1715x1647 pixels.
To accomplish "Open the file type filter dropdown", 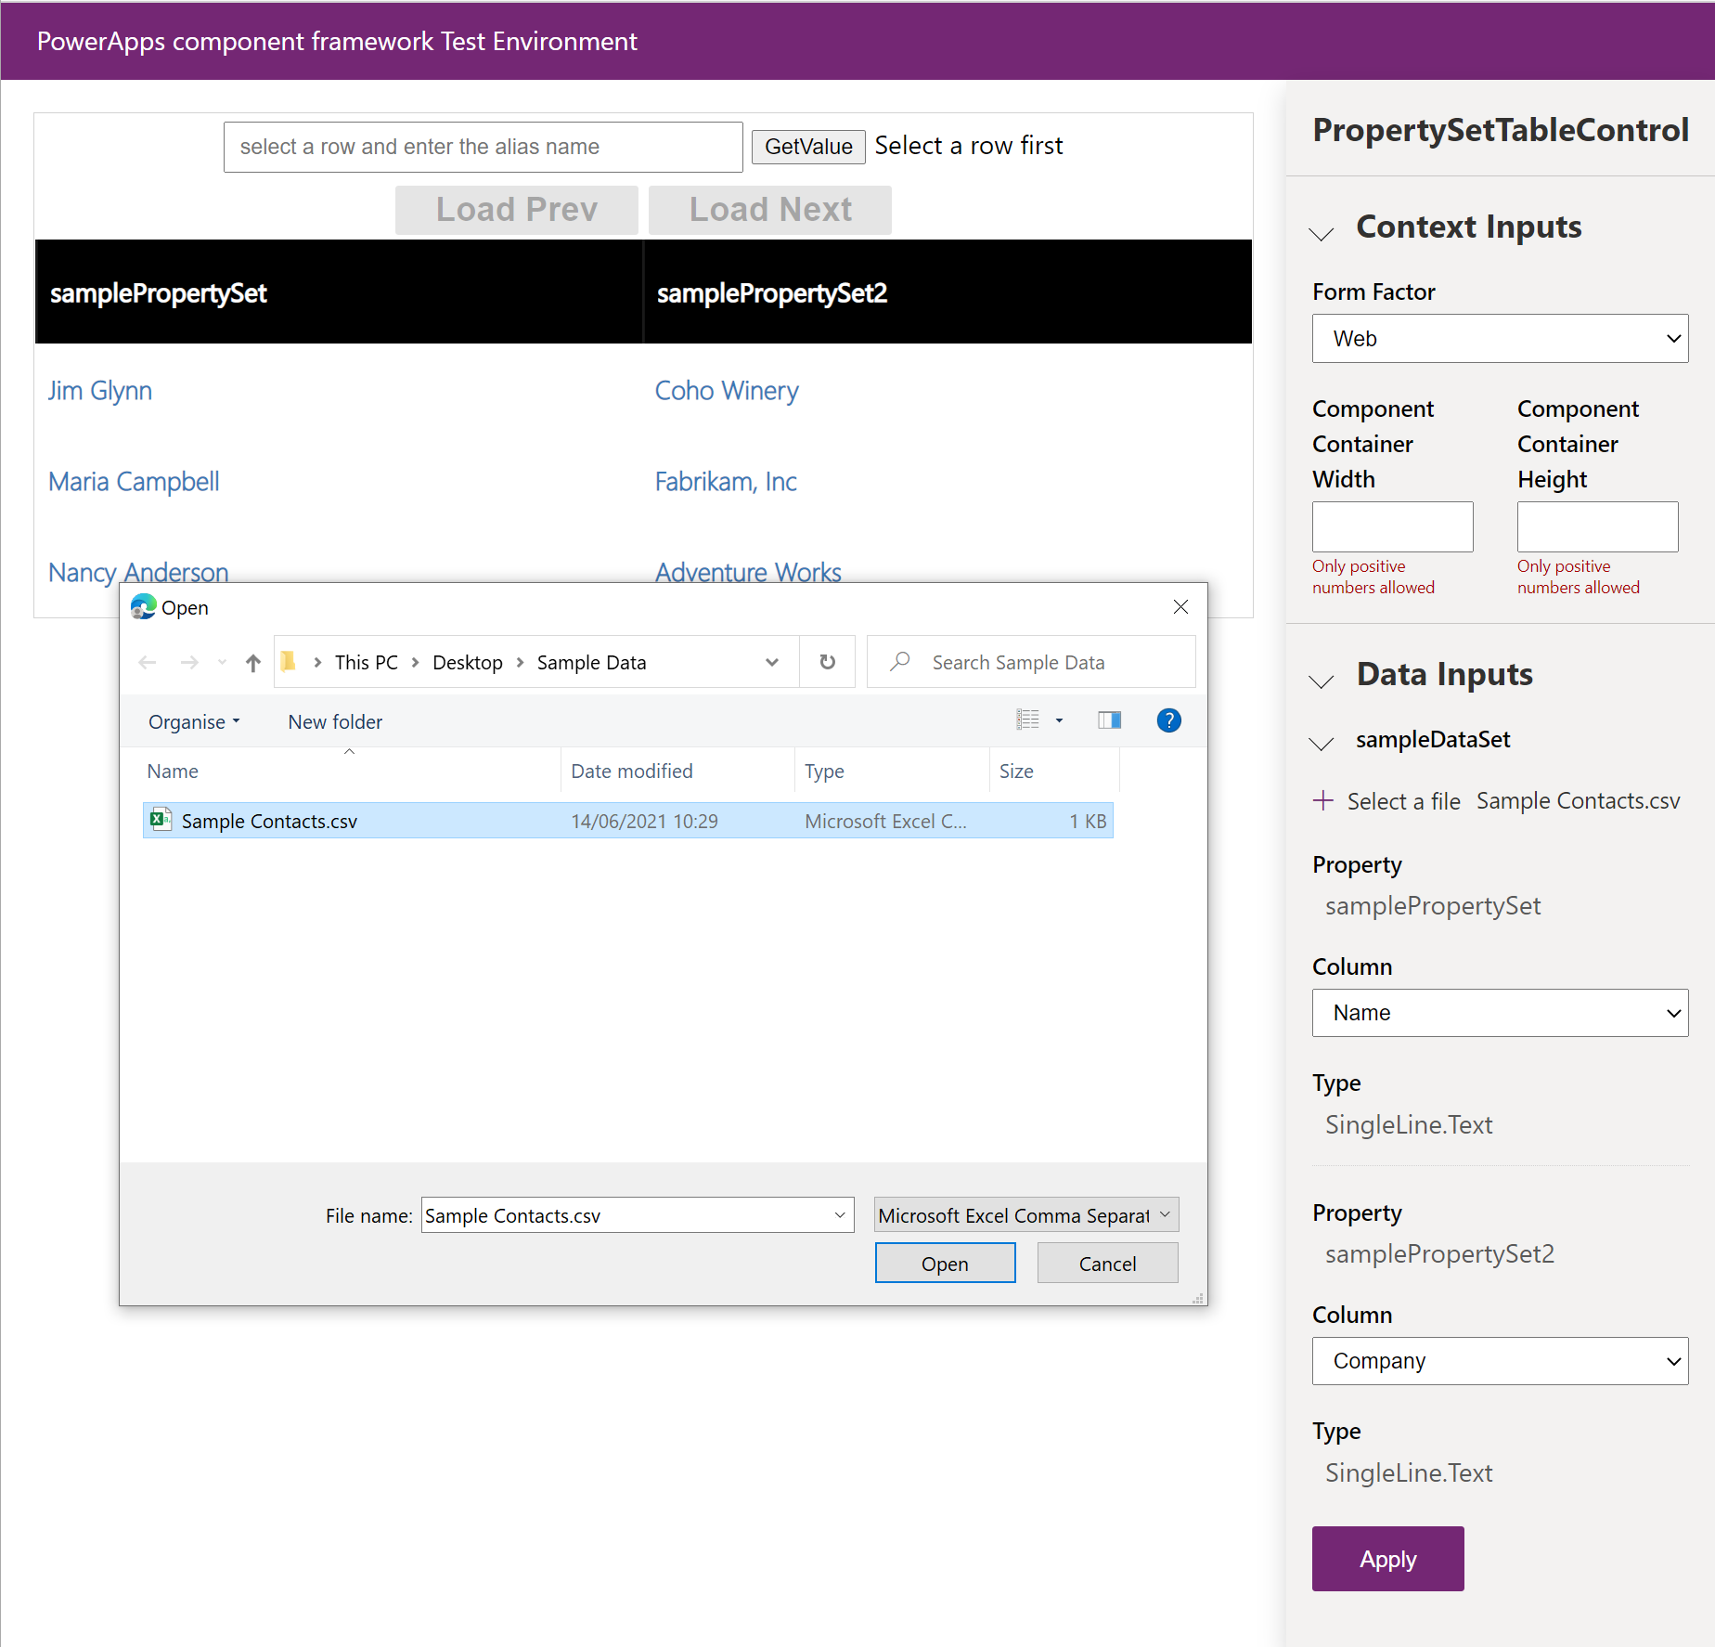I will click(1025, 1215).
